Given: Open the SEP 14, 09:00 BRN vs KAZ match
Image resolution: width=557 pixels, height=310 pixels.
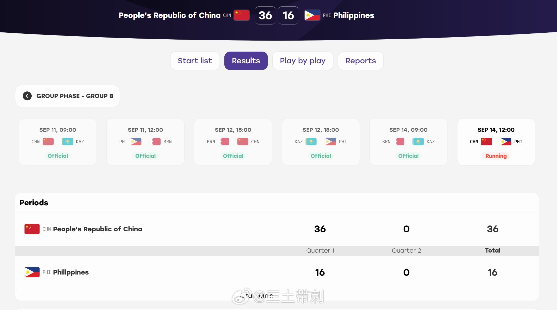Looking at the screenshot, I should click(x=408, y=142).
